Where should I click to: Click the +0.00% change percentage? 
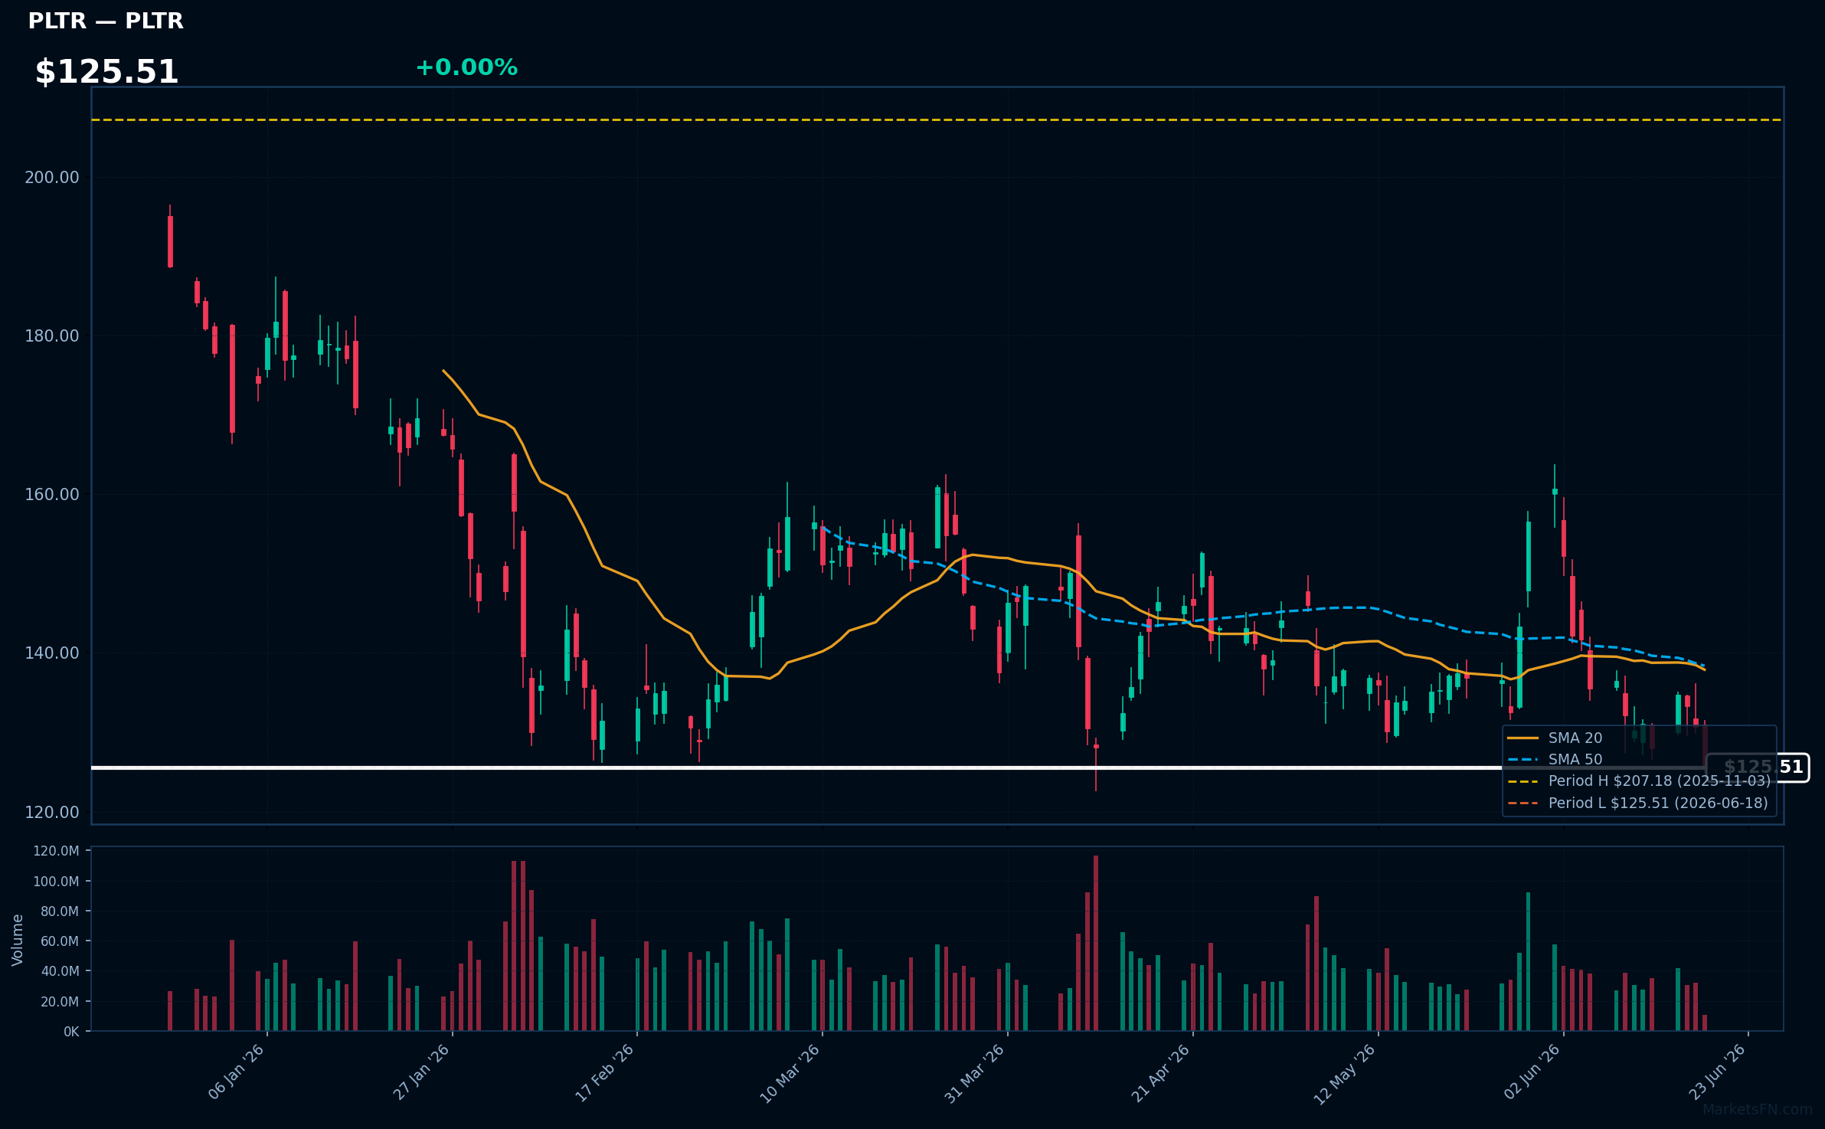coord(466,67)
